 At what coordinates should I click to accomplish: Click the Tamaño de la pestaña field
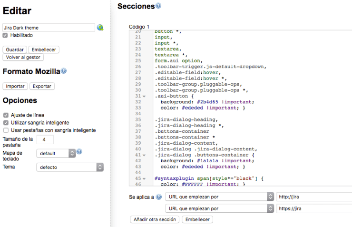click(45, 139)
